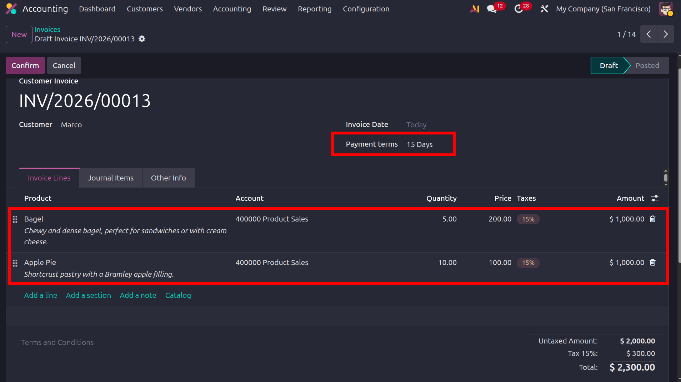681x382 pixels.
Task: Open the gear actions icon beside invoice title
Action: pos(142,39)
